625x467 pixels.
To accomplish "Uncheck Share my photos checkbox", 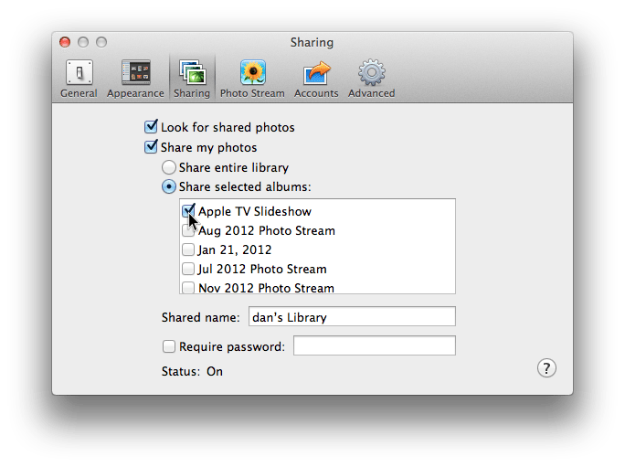I will 151,147.
